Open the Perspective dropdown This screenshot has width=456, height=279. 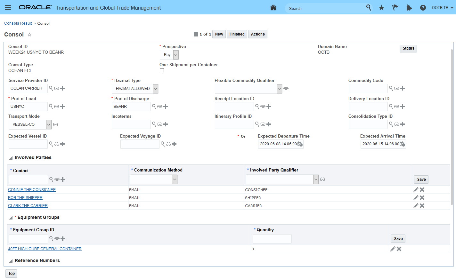169,55
